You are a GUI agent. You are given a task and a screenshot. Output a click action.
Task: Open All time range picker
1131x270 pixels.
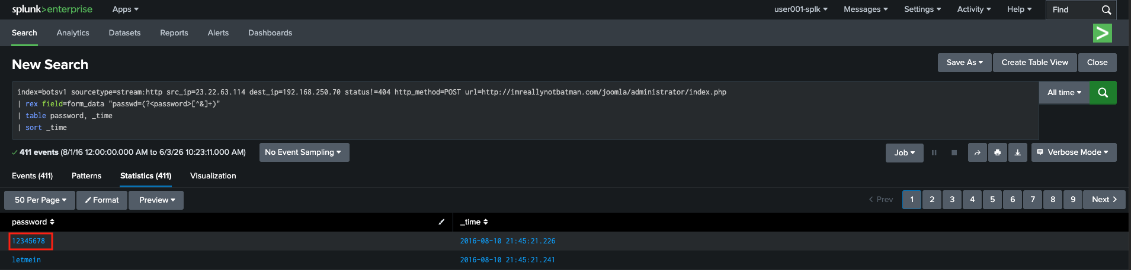point(1064,93)
